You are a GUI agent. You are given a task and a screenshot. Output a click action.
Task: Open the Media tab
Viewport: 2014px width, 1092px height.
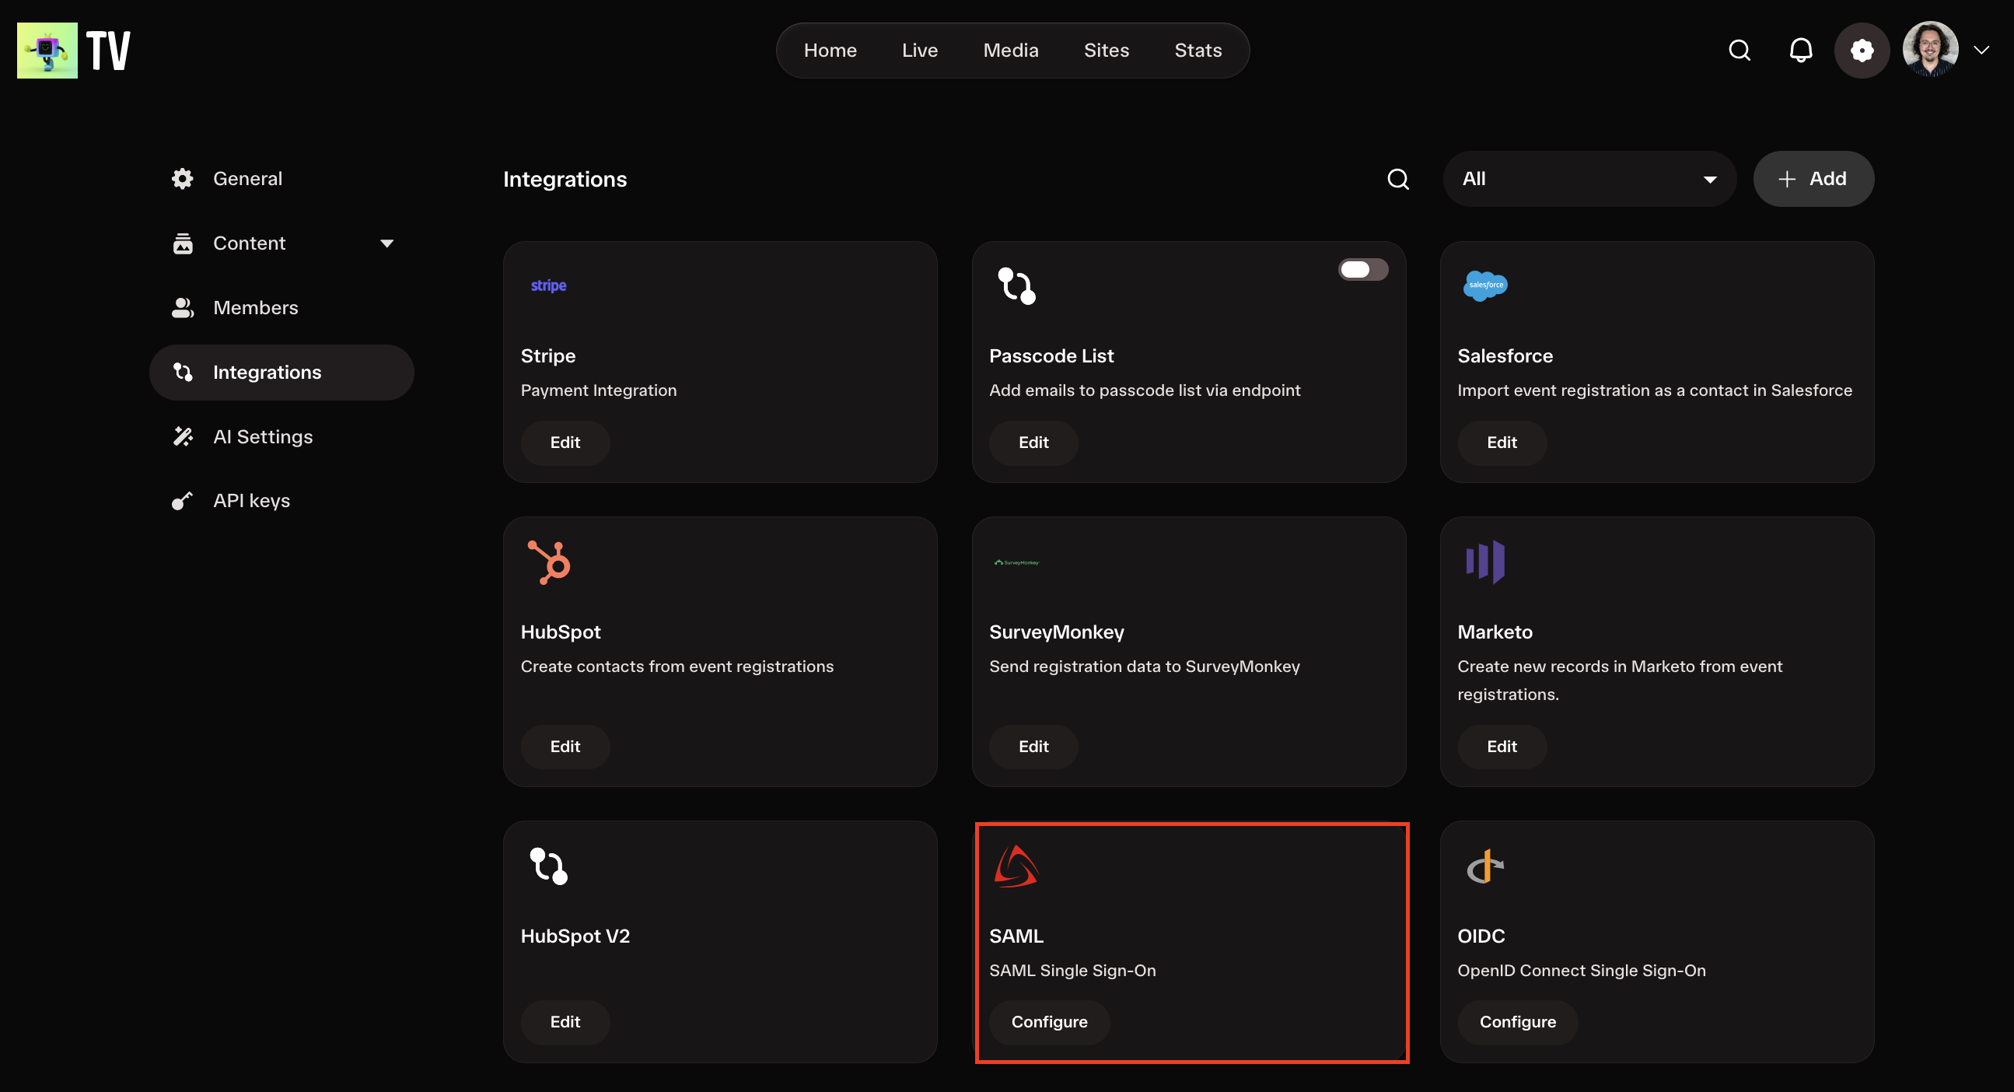[x=1010, y=50]
